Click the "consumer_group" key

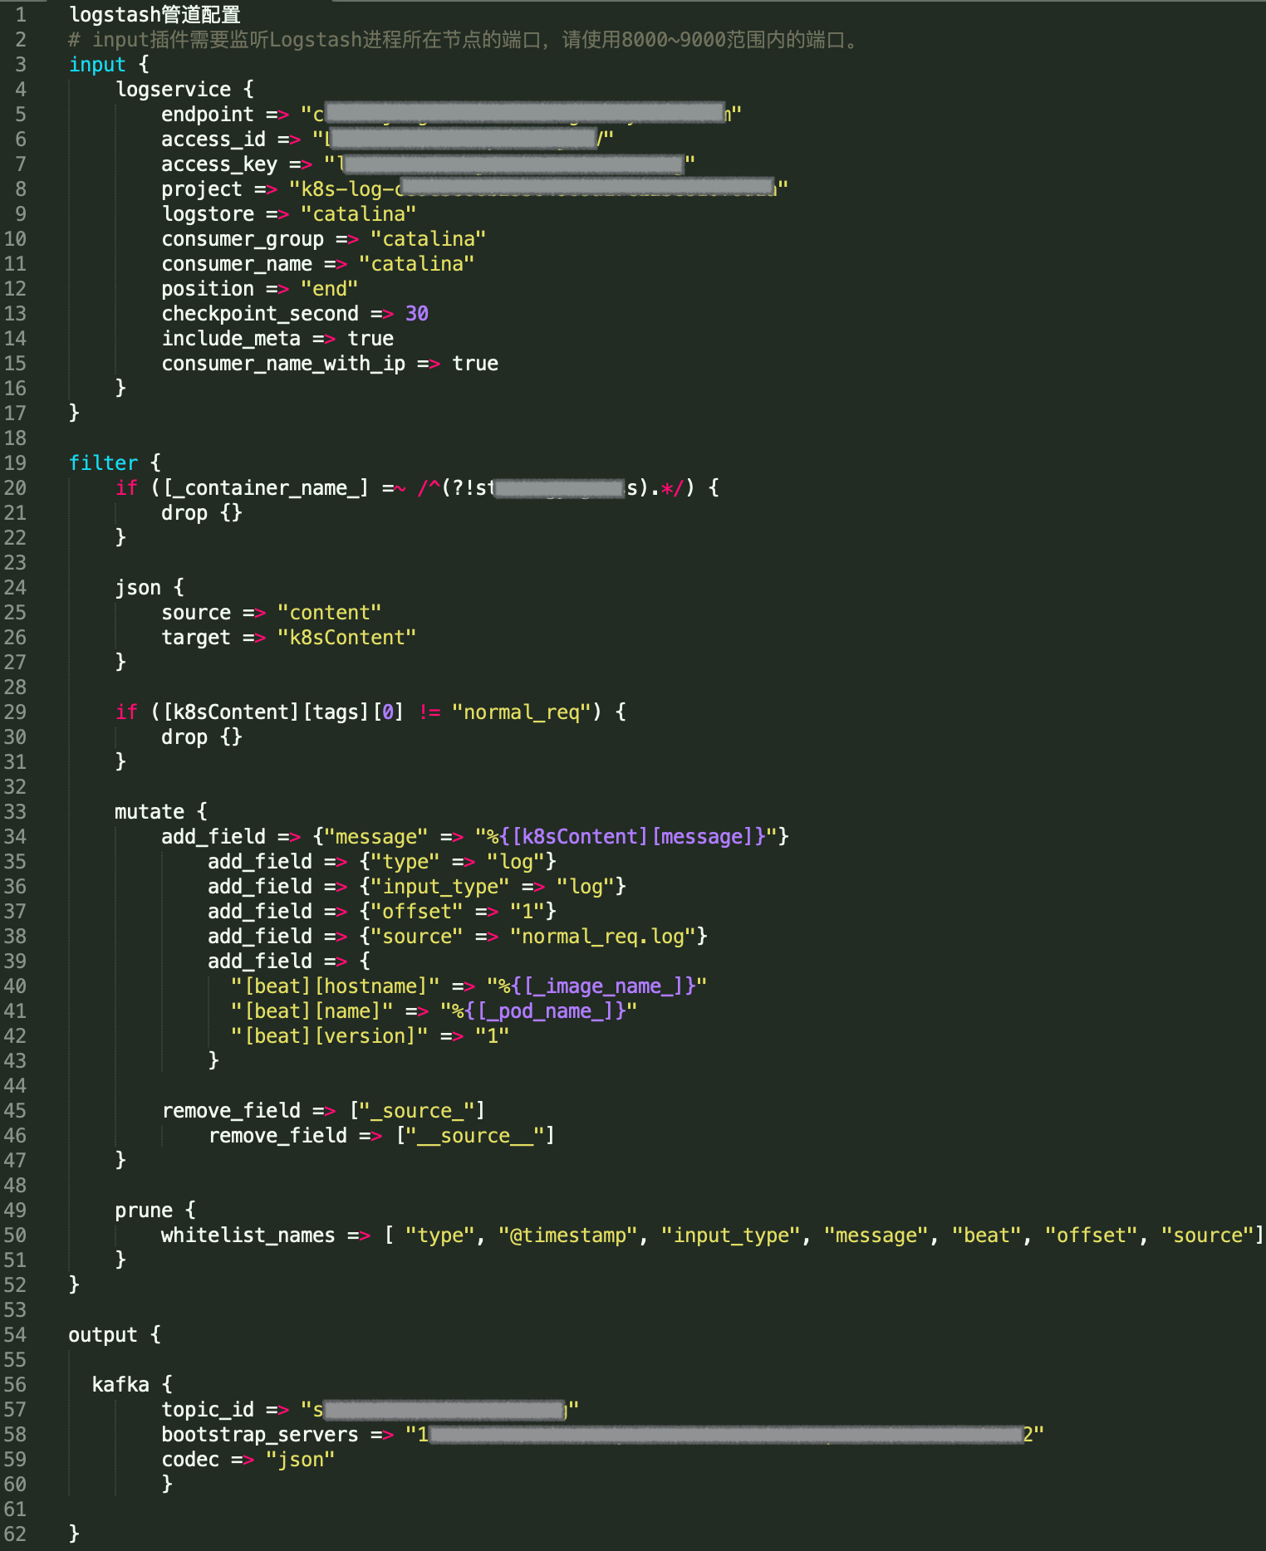(x=243, y=238)
